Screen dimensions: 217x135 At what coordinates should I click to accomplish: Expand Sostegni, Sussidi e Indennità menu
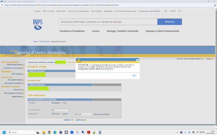[122, 31]
